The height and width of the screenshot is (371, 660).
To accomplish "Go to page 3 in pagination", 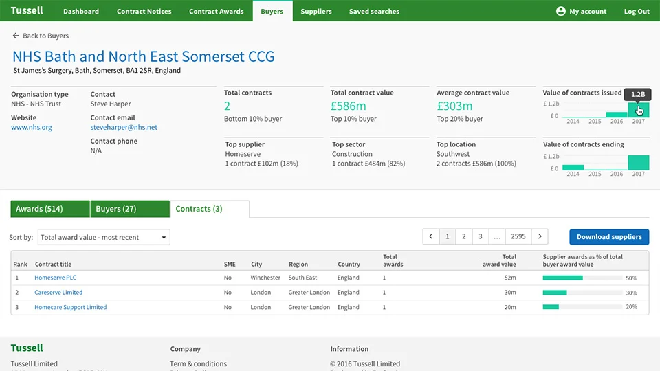I will pyautogui.click(x=481, y=237).
